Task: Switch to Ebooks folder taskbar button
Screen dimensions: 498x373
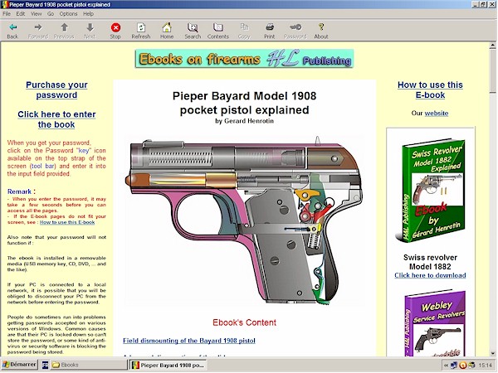Action: point(89,365)
